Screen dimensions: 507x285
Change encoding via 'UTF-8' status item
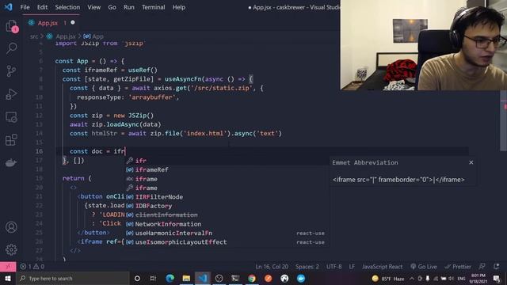tap(334, 267)
